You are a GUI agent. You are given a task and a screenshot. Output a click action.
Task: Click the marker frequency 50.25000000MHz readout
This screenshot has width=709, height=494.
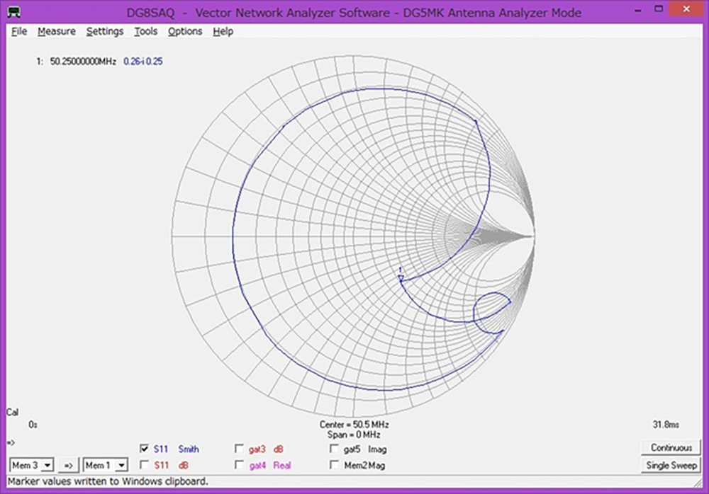(83, 62)
